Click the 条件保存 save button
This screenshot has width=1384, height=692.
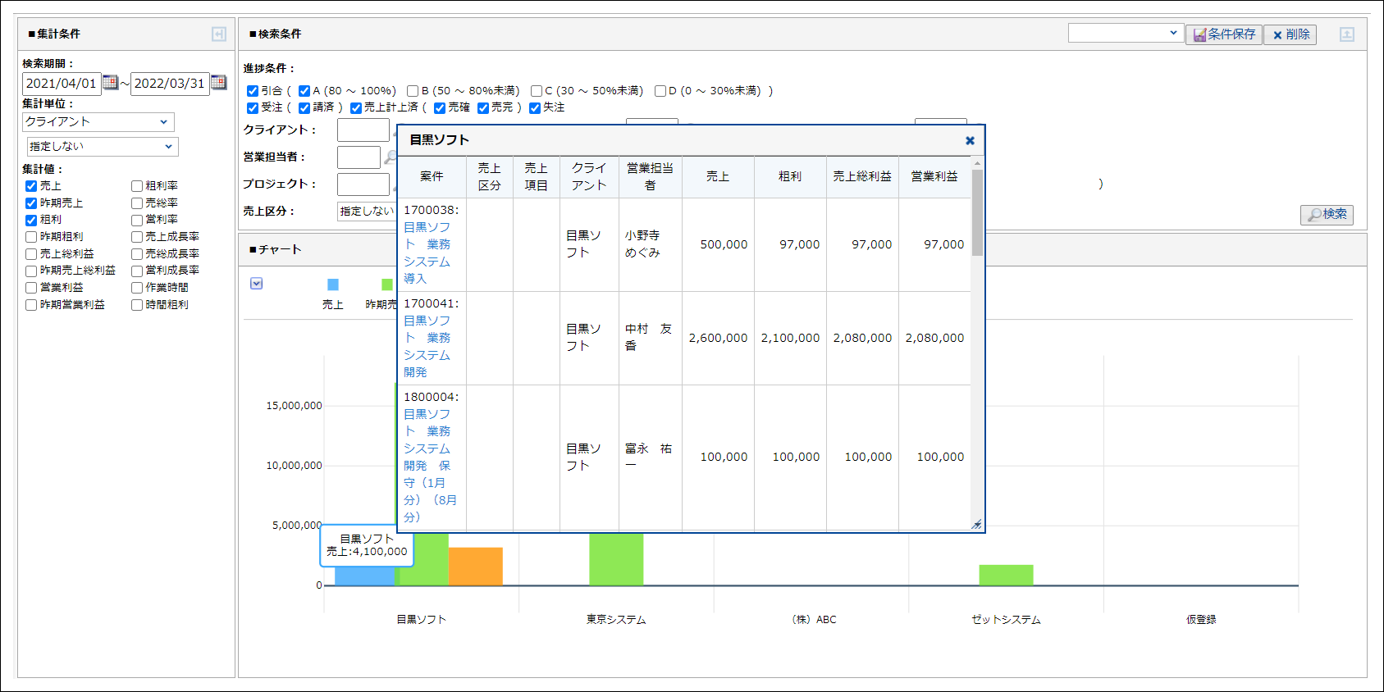[1223, 34]
